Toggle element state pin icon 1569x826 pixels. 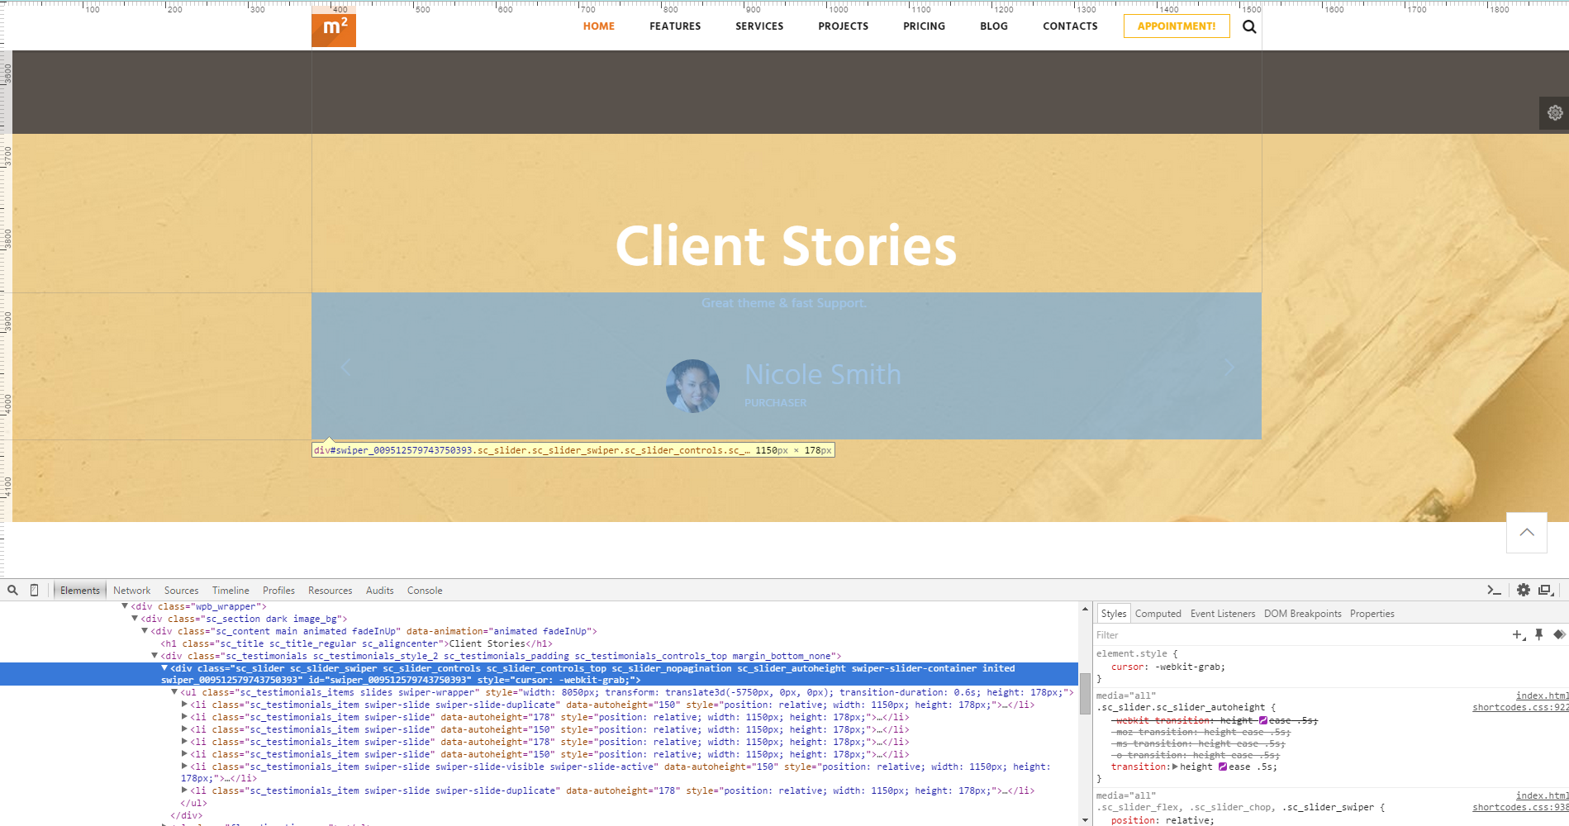click(1538, 634)
